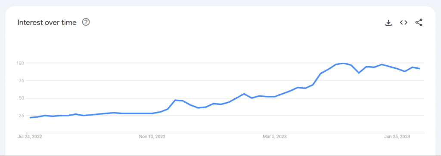Click the Interest over time heading
This screenshot has width=441, height=156.
pos(47,22)
